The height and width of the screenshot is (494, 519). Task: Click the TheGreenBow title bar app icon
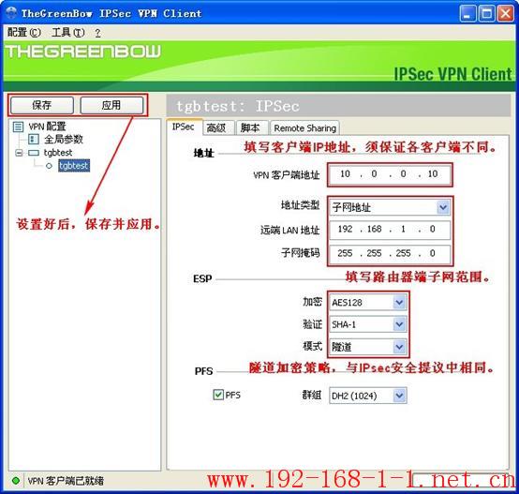click(x=11, y=13)
